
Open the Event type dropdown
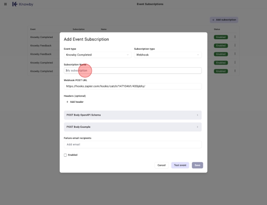point(98,55)
